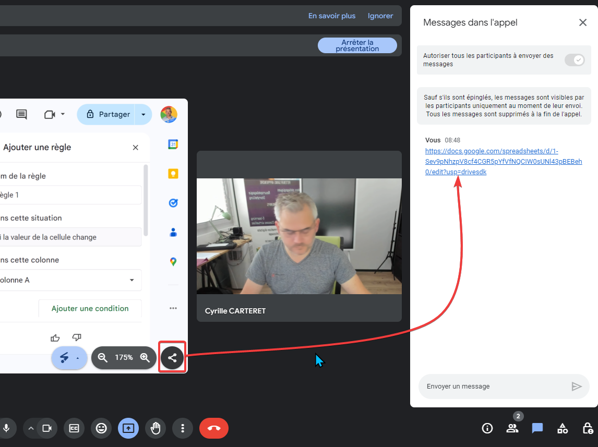This screenshot has width=598, height=447.
Task: Raise your hand in the meeting
Action: tap(155, 428)
